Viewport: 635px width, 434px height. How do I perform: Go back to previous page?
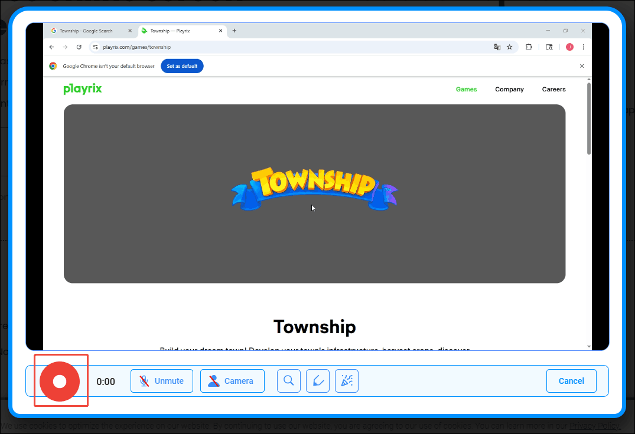pyautogui.click(x=51, y=47)
